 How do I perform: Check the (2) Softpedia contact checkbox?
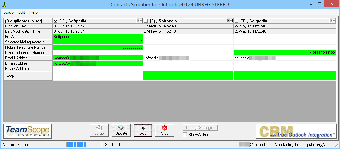tap(146, 21)
